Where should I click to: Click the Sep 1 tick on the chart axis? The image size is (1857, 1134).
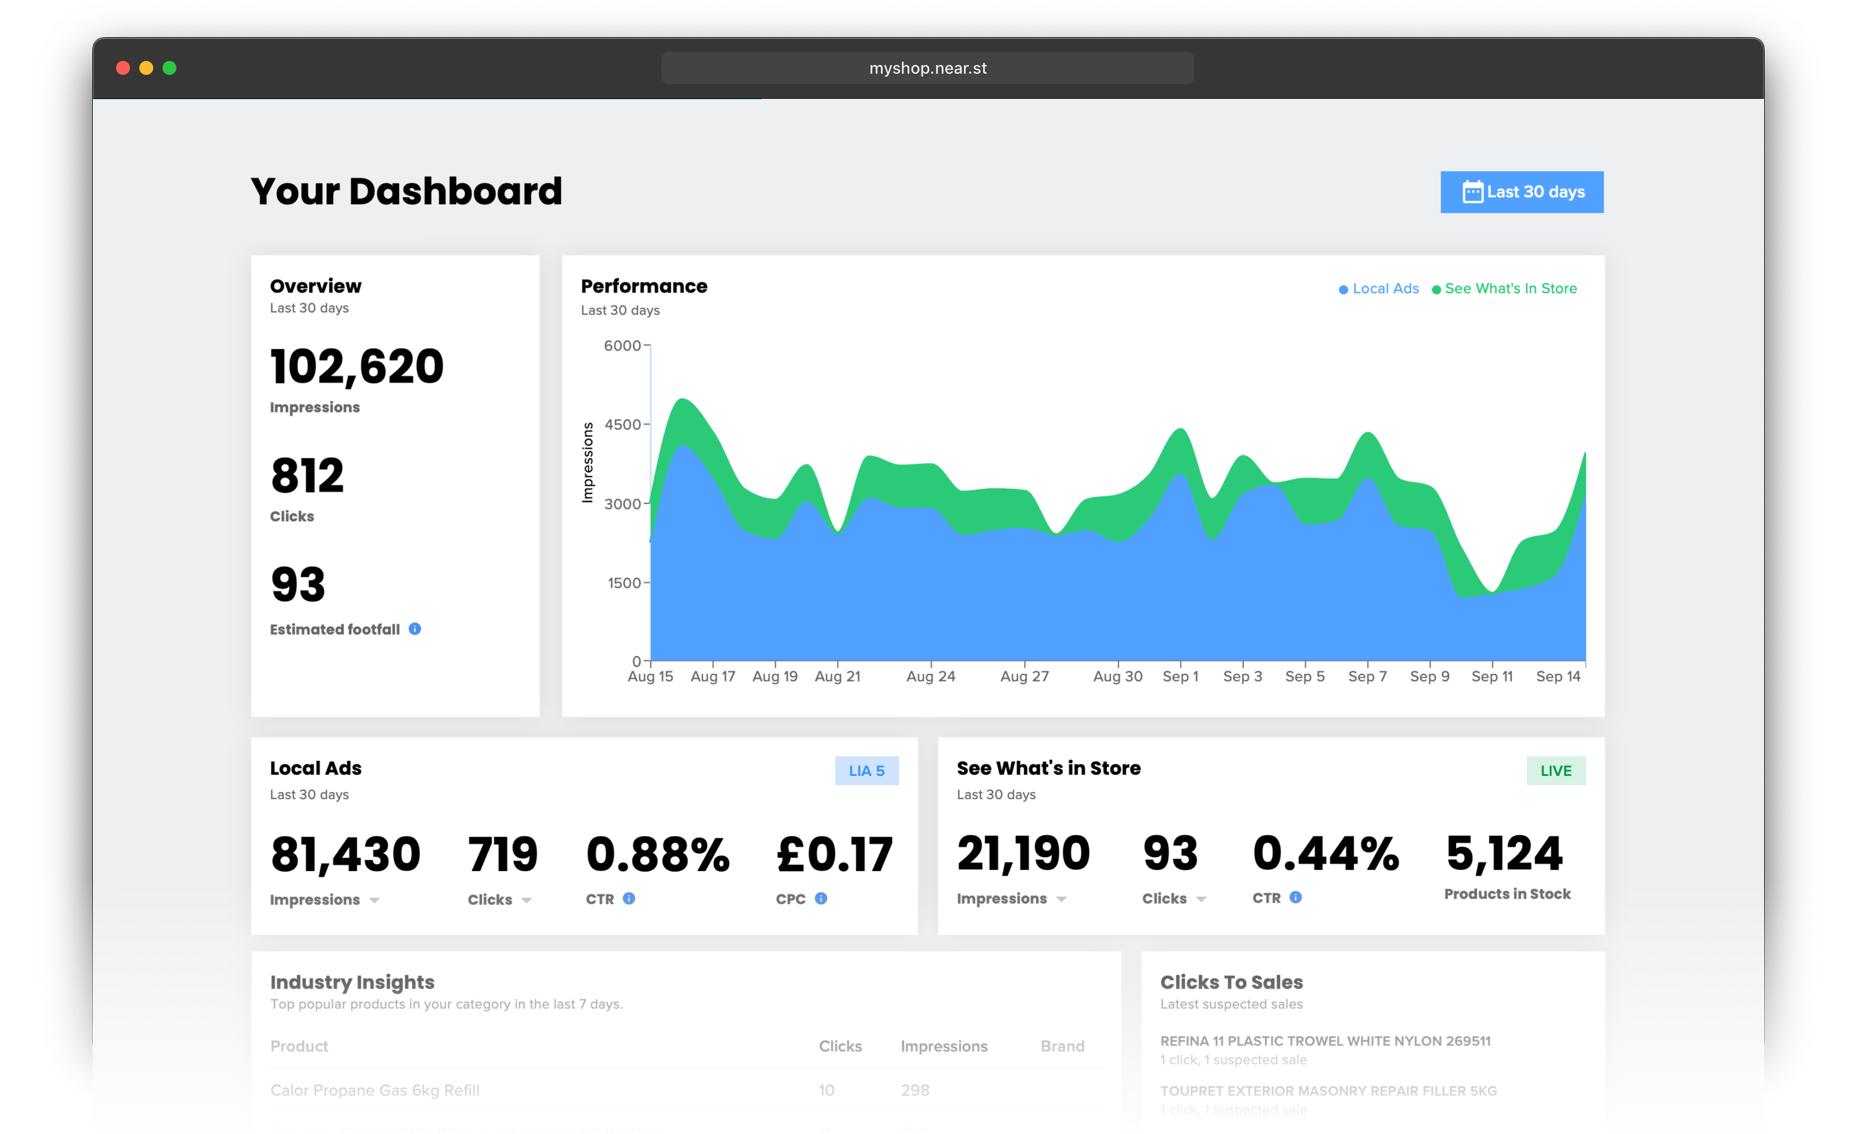point(1180,676)
